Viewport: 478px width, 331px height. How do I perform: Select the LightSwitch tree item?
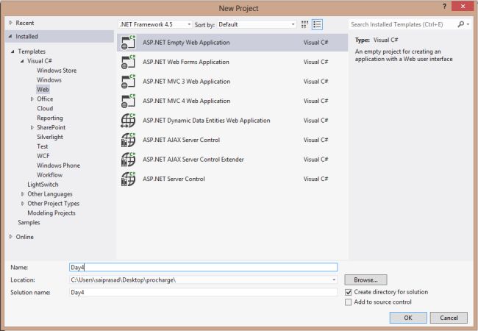tap(43, 185)
